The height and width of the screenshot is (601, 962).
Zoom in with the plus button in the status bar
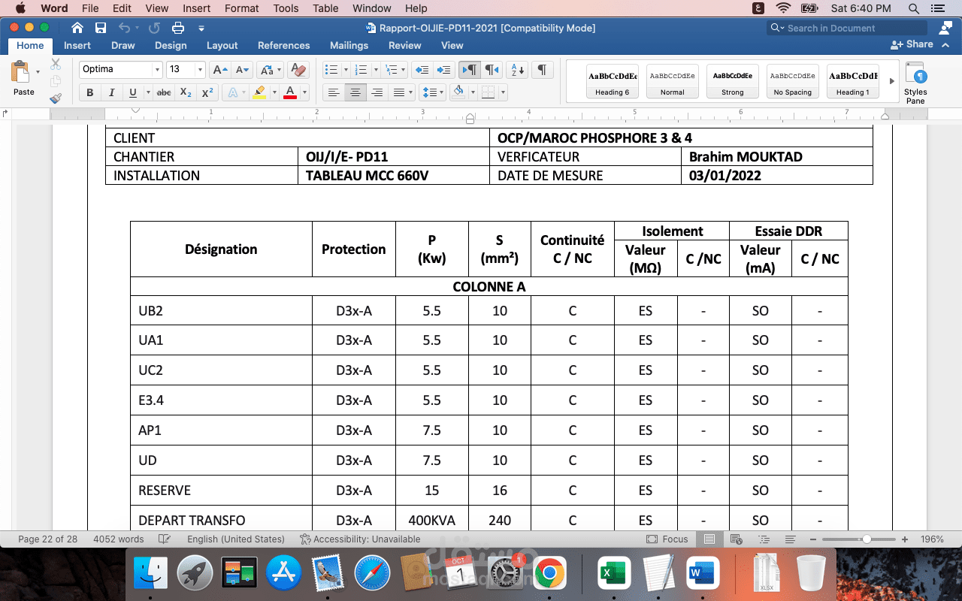[x=905, y=539]
